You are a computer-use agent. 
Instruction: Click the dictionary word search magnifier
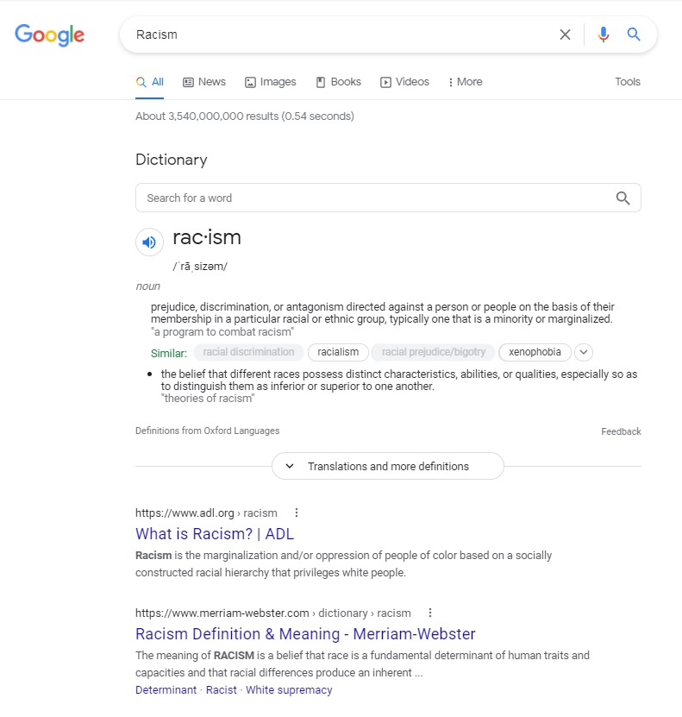pos(623,198)
